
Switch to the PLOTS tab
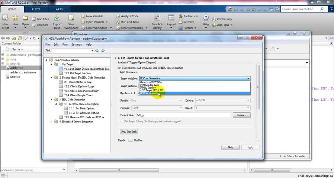point(36,9)
